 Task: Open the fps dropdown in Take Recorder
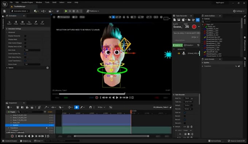tap(195, 37)
